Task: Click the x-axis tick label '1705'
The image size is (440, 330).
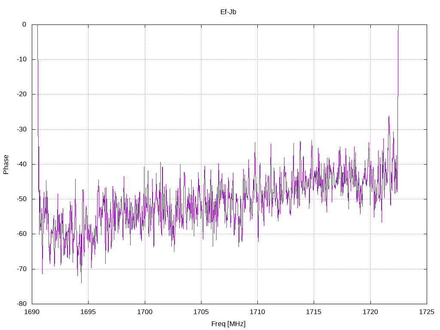Action: 201,312
